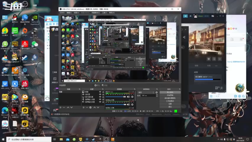Screen dimensions: 252x142
Task: Open the iQIYI green desktop icon
Action: [15, 32]
